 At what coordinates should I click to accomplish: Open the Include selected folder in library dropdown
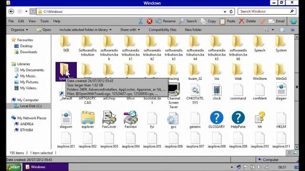click(x=85, y=29)
